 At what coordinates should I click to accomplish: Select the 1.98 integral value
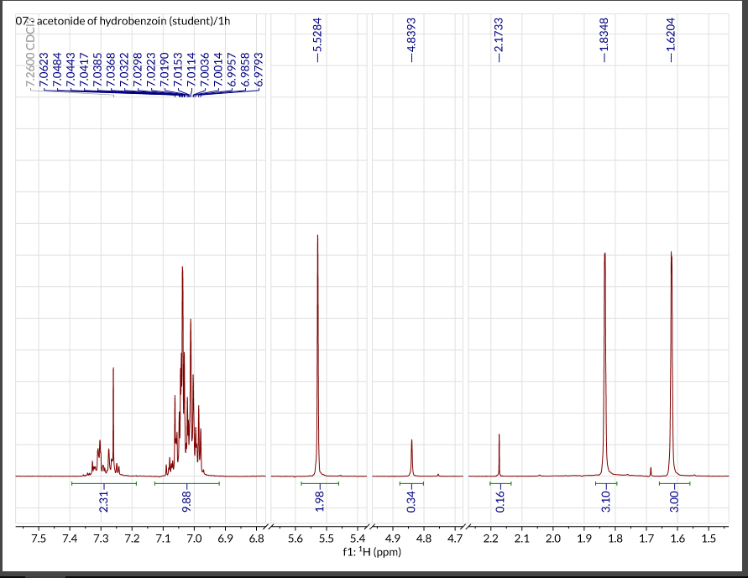[320, 502]
